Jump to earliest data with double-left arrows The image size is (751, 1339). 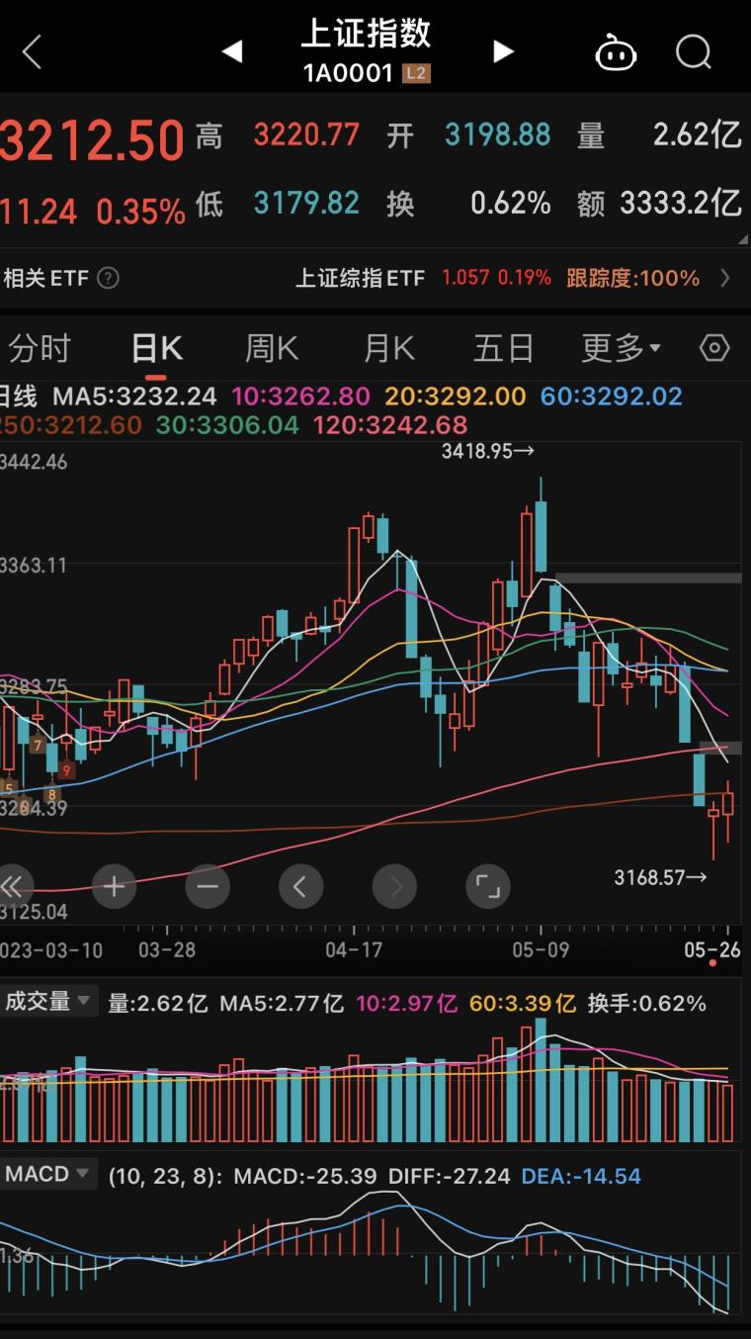[12, 886]
